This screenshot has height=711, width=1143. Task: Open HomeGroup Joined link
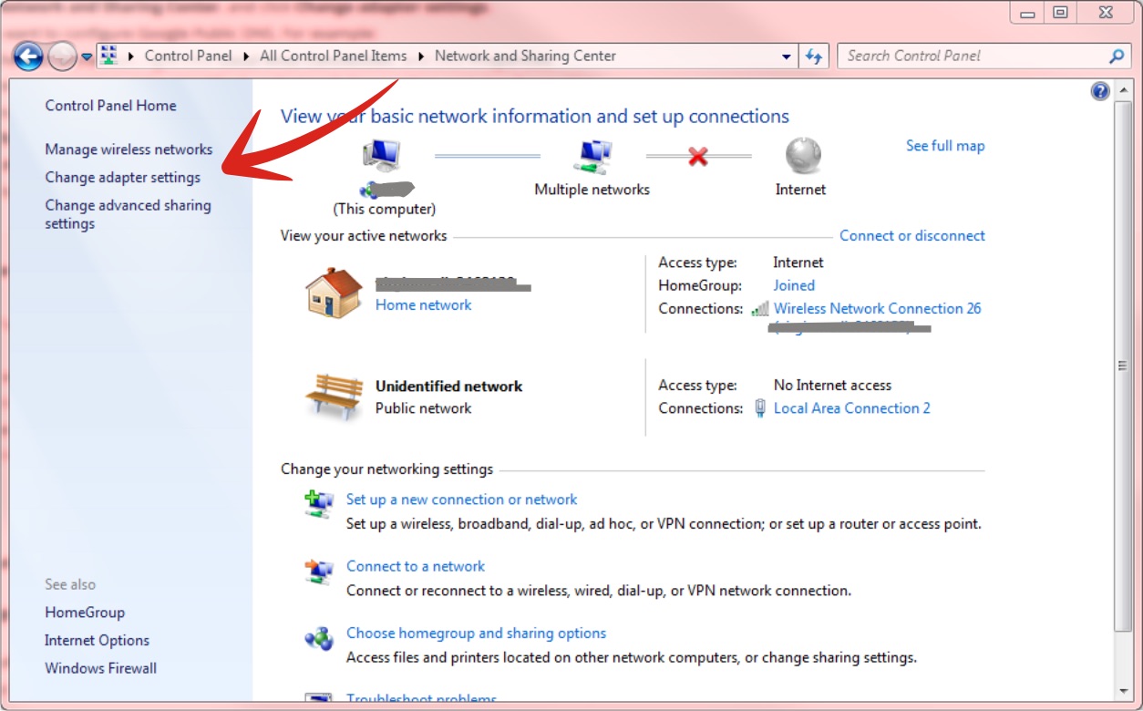pos(794,285)
